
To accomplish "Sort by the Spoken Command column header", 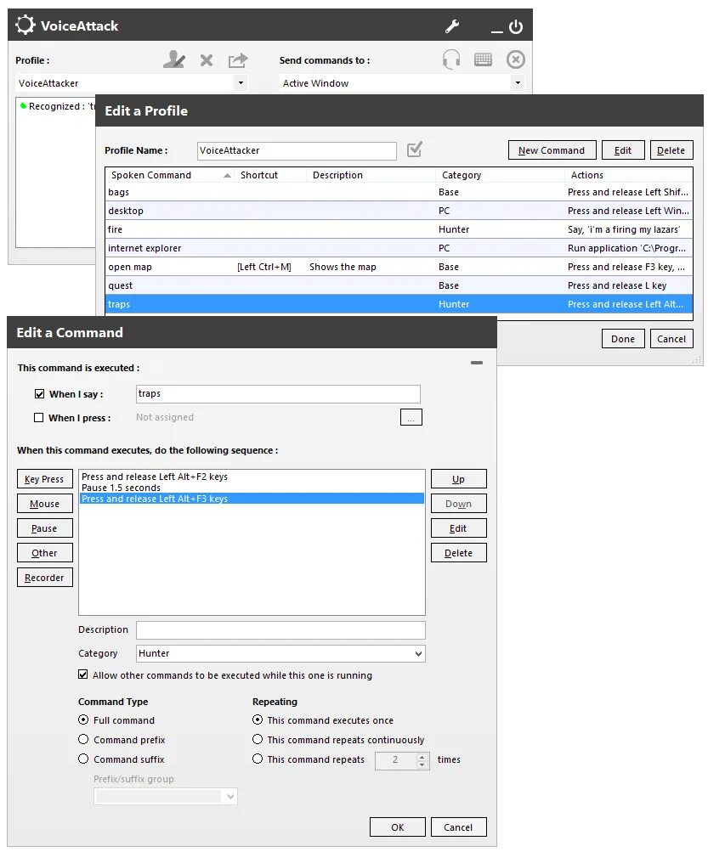I will [x=153, y=175].
